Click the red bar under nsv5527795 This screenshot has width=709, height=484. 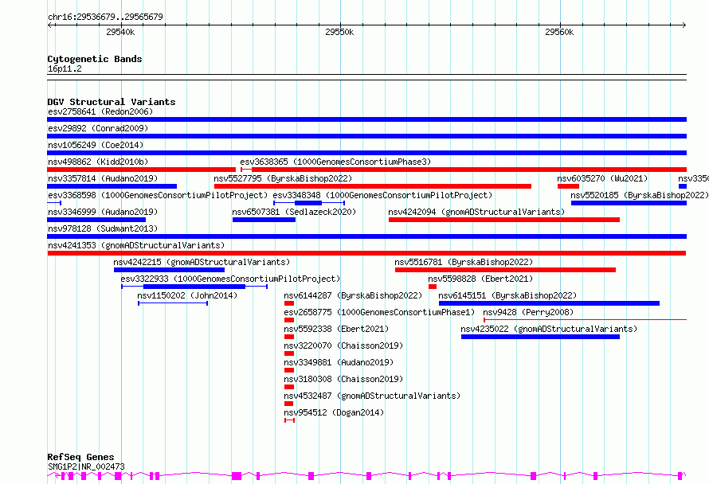[373, 186]
